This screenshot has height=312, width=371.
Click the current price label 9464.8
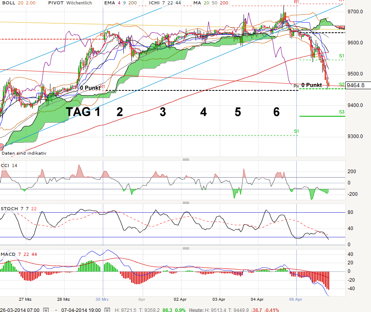tap(358, 85)
